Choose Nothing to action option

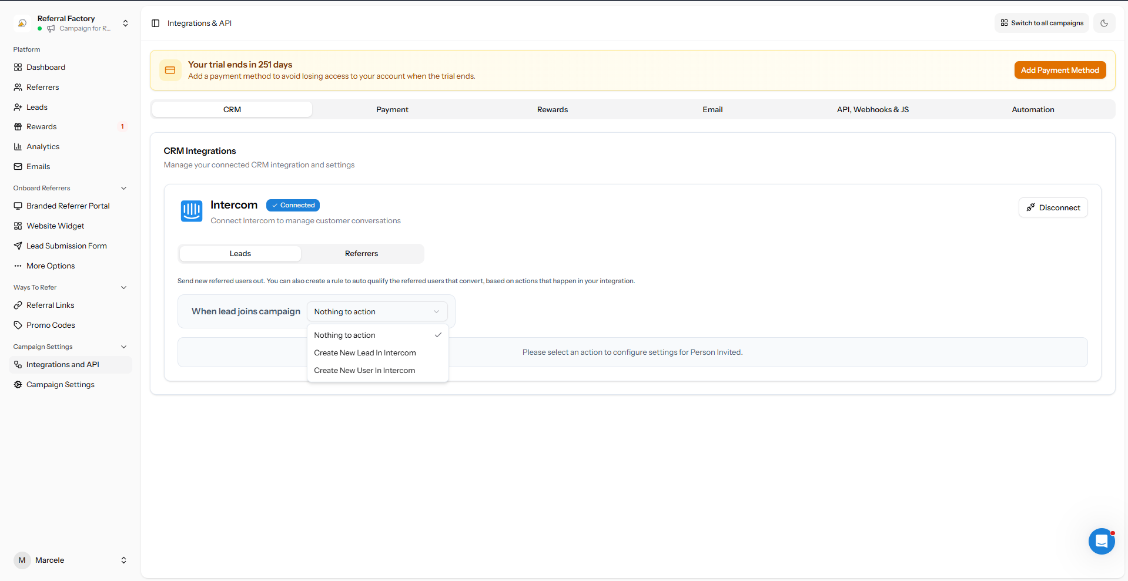[x=378, y=335]
